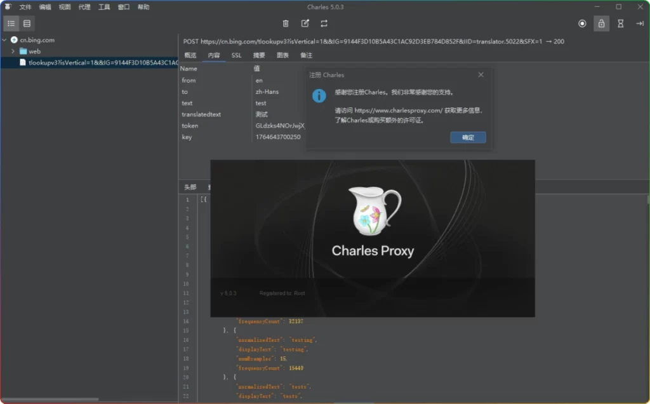The width and height of the screenshot is (650, 404).
Task: Click the cn.bing.com globe icon
Action: tap(14, 39)
